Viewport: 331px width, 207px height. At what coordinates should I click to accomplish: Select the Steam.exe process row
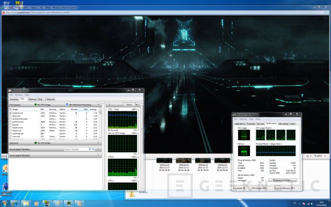[54, 131]
